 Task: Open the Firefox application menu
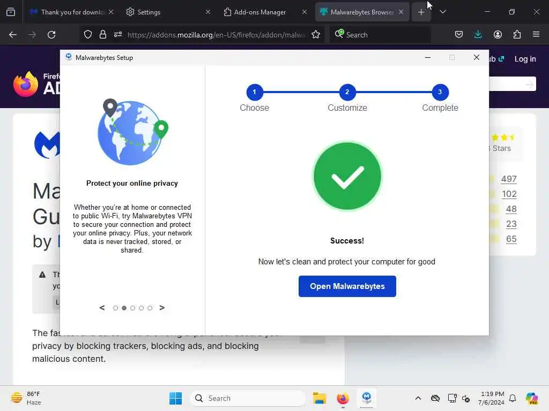point(536,34)
